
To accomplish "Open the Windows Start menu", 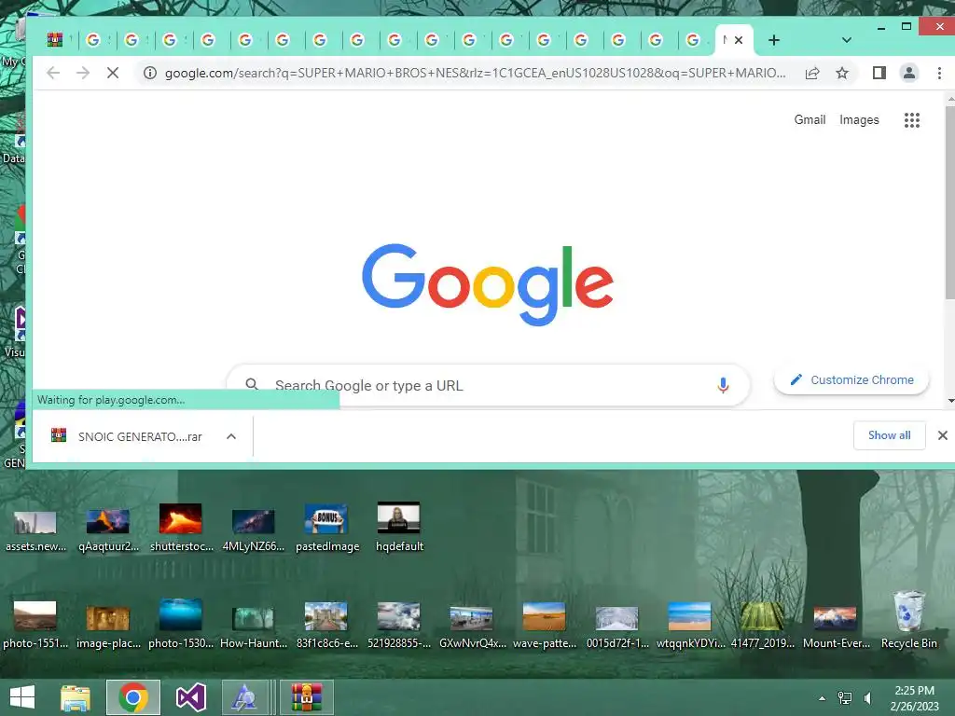I will pyautogui.click(x=22, y=697).
